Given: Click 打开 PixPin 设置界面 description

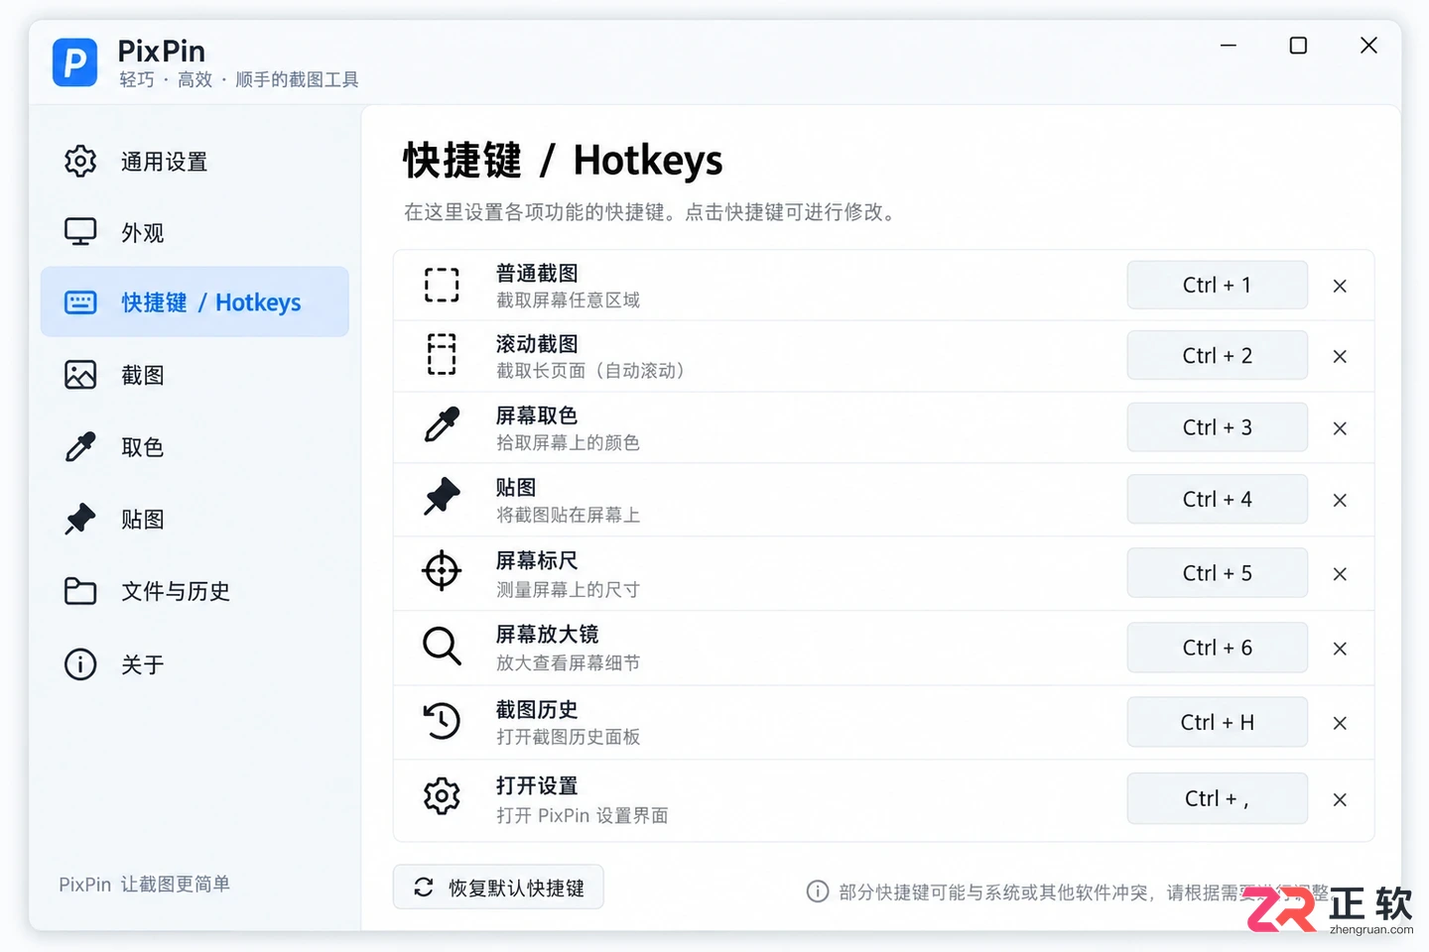Looking at the screenshot, I should pos(582,815).
